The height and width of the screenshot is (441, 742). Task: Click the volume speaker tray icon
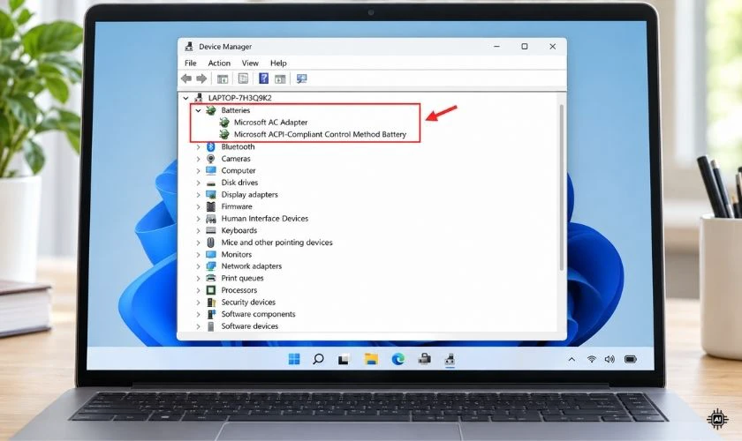coord(609,359)
